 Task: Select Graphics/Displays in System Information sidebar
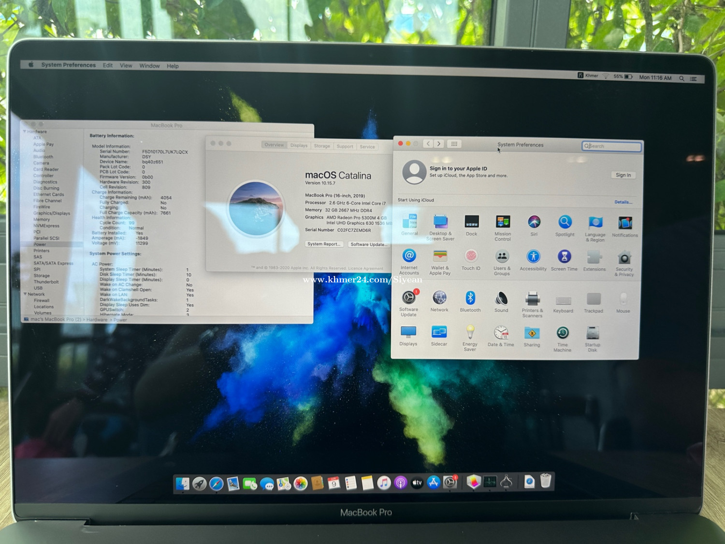(x=52, y=213)
